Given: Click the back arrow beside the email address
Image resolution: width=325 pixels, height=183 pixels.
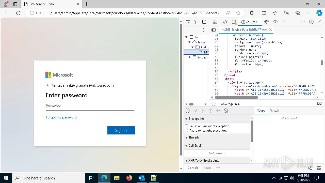Looking at the screenshot, I should click(x=48, y=85).
